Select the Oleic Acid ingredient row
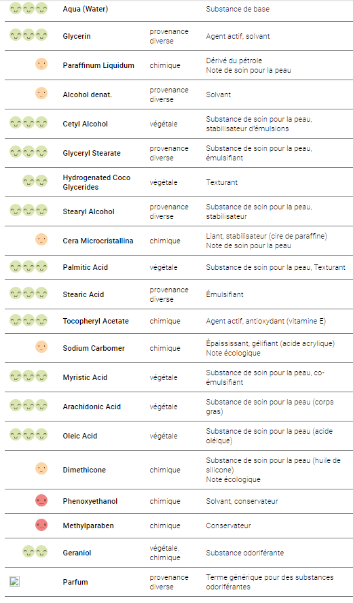The height and width of the screenshot is (603, 353). pos(179,436)
